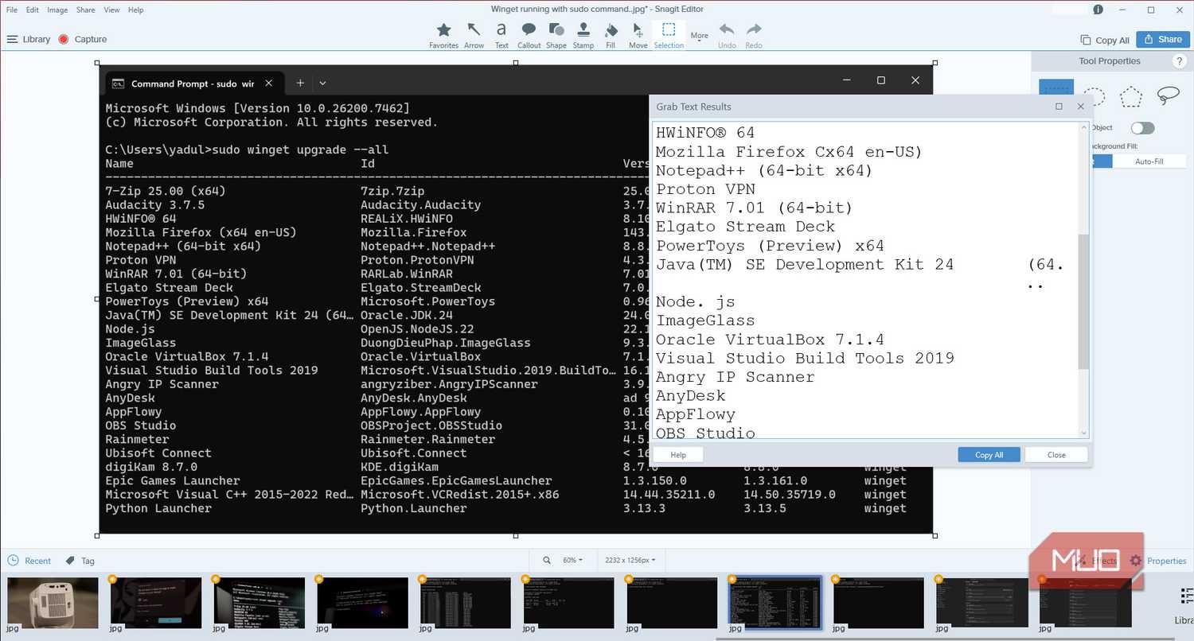The width and height of the screenshot is (1194, 641).
Task: Open the 60% zoom level dropdown
Action: click(x=572, y=561)
